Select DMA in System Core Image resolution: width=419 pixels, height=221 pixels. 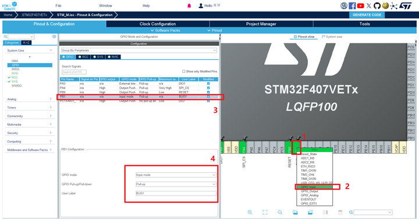click(x=15, y=61)
